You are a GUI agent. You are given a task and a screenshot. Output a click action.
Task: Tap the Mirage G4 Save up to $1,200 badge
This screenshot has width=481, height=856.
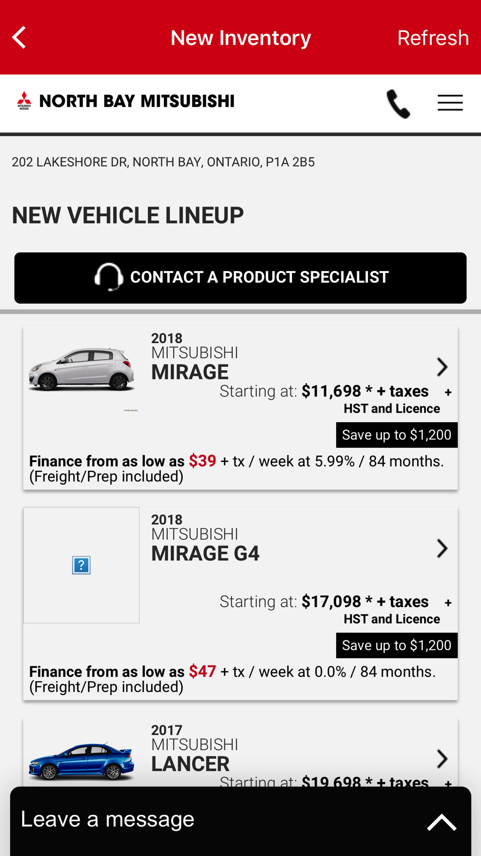tap(396, 645)
